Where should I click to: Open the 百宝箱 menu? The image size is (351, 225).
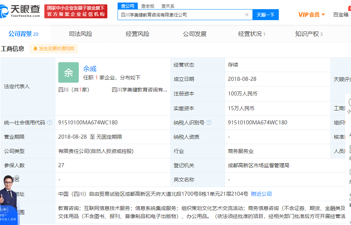pyautogui.click(x=340, y=15)
